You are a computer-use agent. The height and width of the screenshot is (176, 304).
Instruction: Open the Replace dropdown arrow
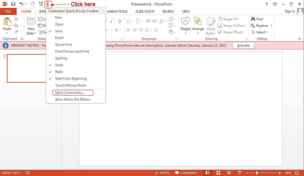tap(271, 26)
